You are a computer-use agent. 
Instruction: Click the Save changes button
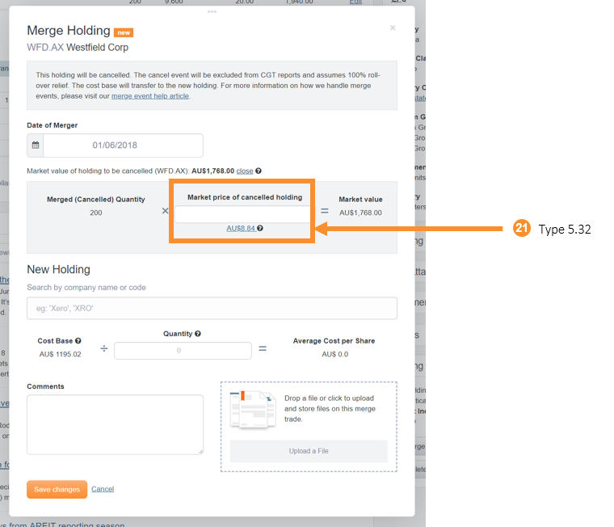[57, 489]
